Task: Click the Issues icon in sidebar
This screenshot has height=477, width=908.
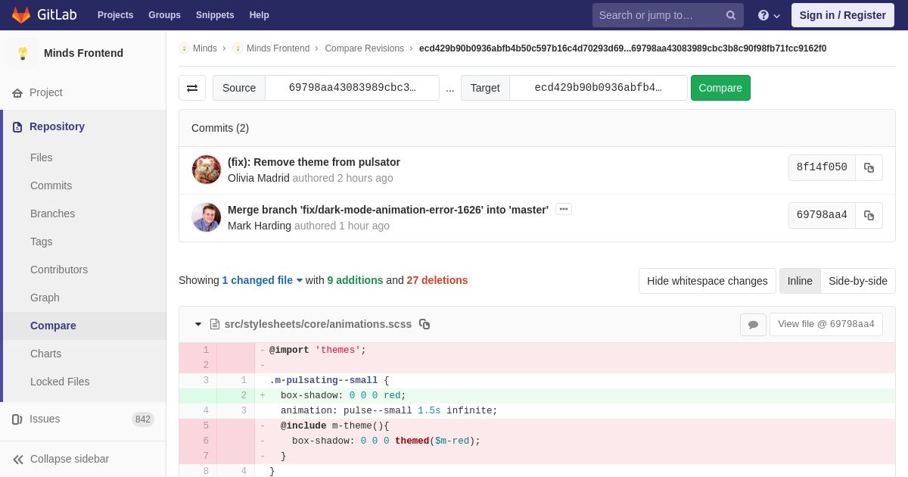Action: 17,419
